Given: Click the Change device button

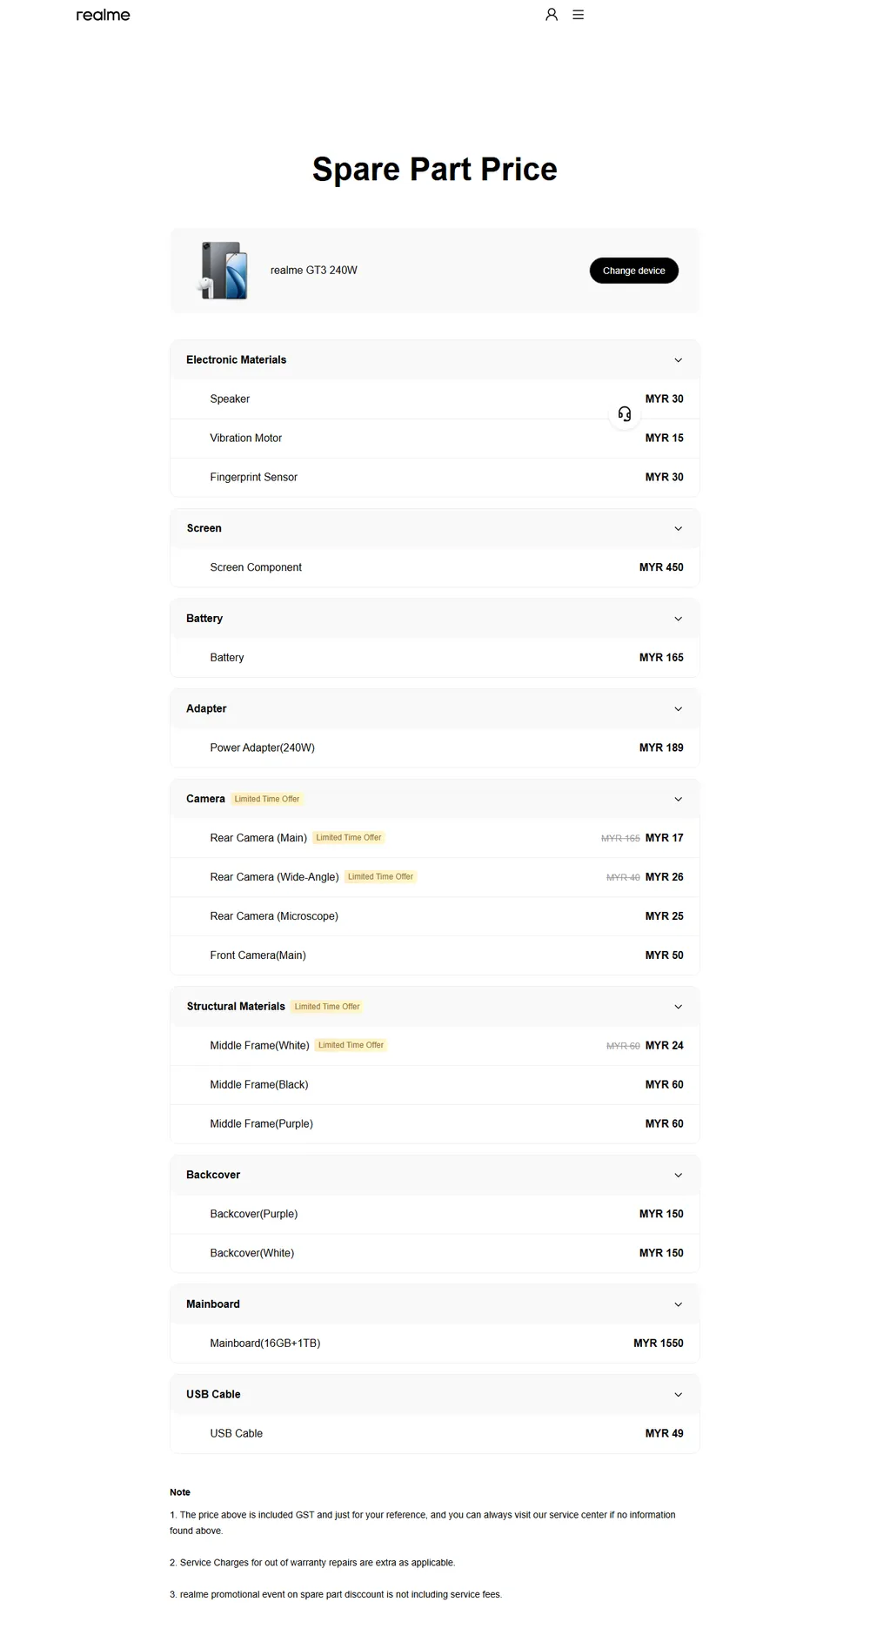Looking at the screenshot, I should pos(634,271).
